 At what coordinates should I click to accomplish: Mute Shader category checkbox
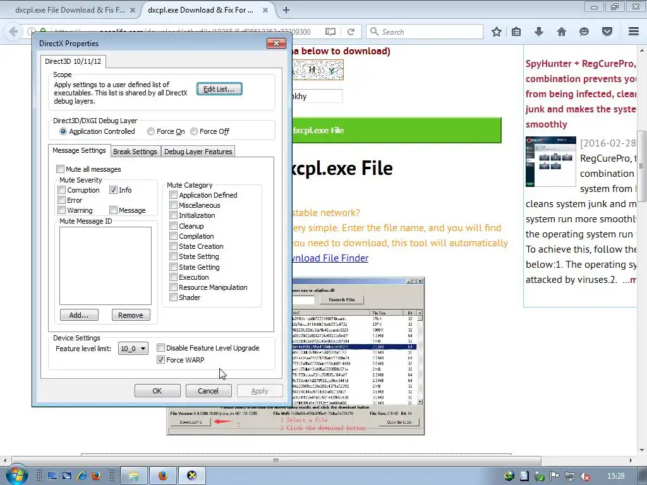pyautogui.click(x=174, y=297)
